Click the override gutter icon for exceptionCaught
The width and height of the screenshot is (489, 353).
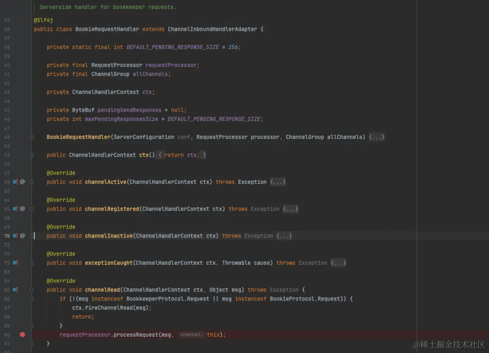(x=15, y=263)
